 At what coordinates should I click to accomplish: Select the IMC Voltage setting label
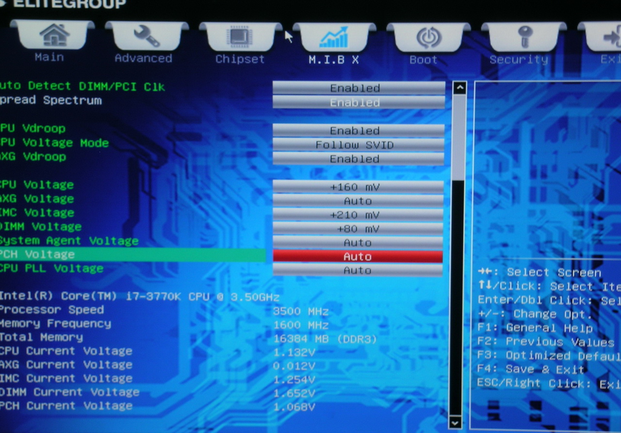(x=37, y=213)
